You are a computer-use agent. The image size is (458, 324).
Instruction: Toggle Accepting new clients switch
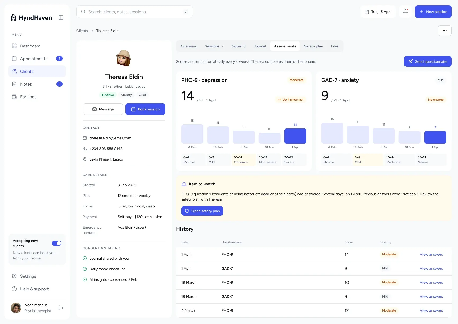(57, 243)
